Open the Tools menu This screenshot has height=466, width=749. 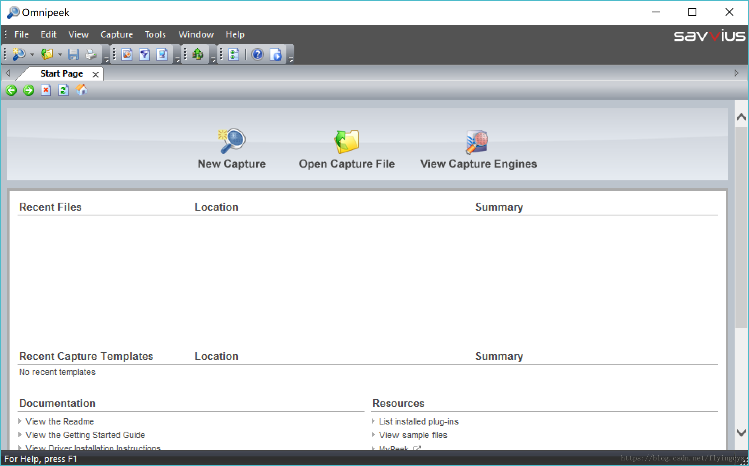click(155, 34)
